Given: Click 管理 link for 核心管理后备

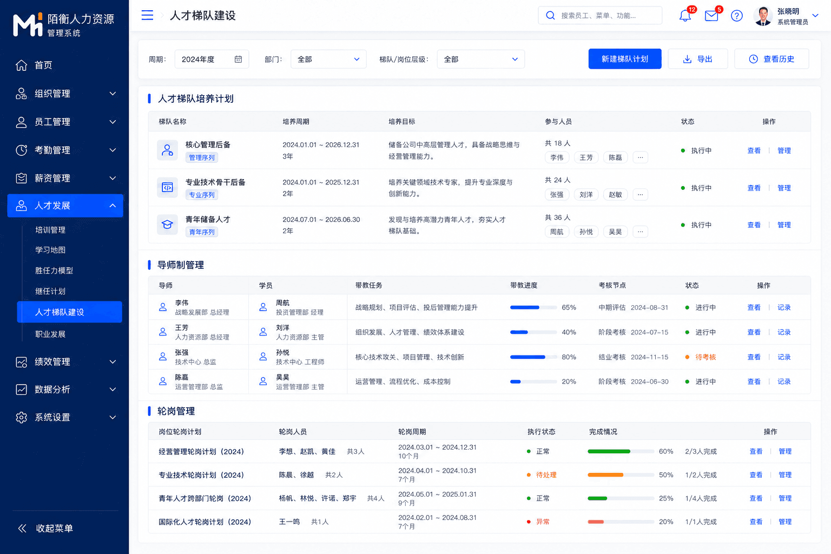Looking at the screenshot, I should pyautogui.click(x=784, y=150).
